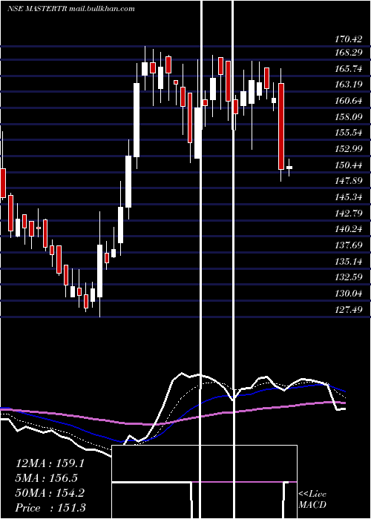Select the 168.29 price level label
This screenshot has width=371, height=519.
(349, 53)
